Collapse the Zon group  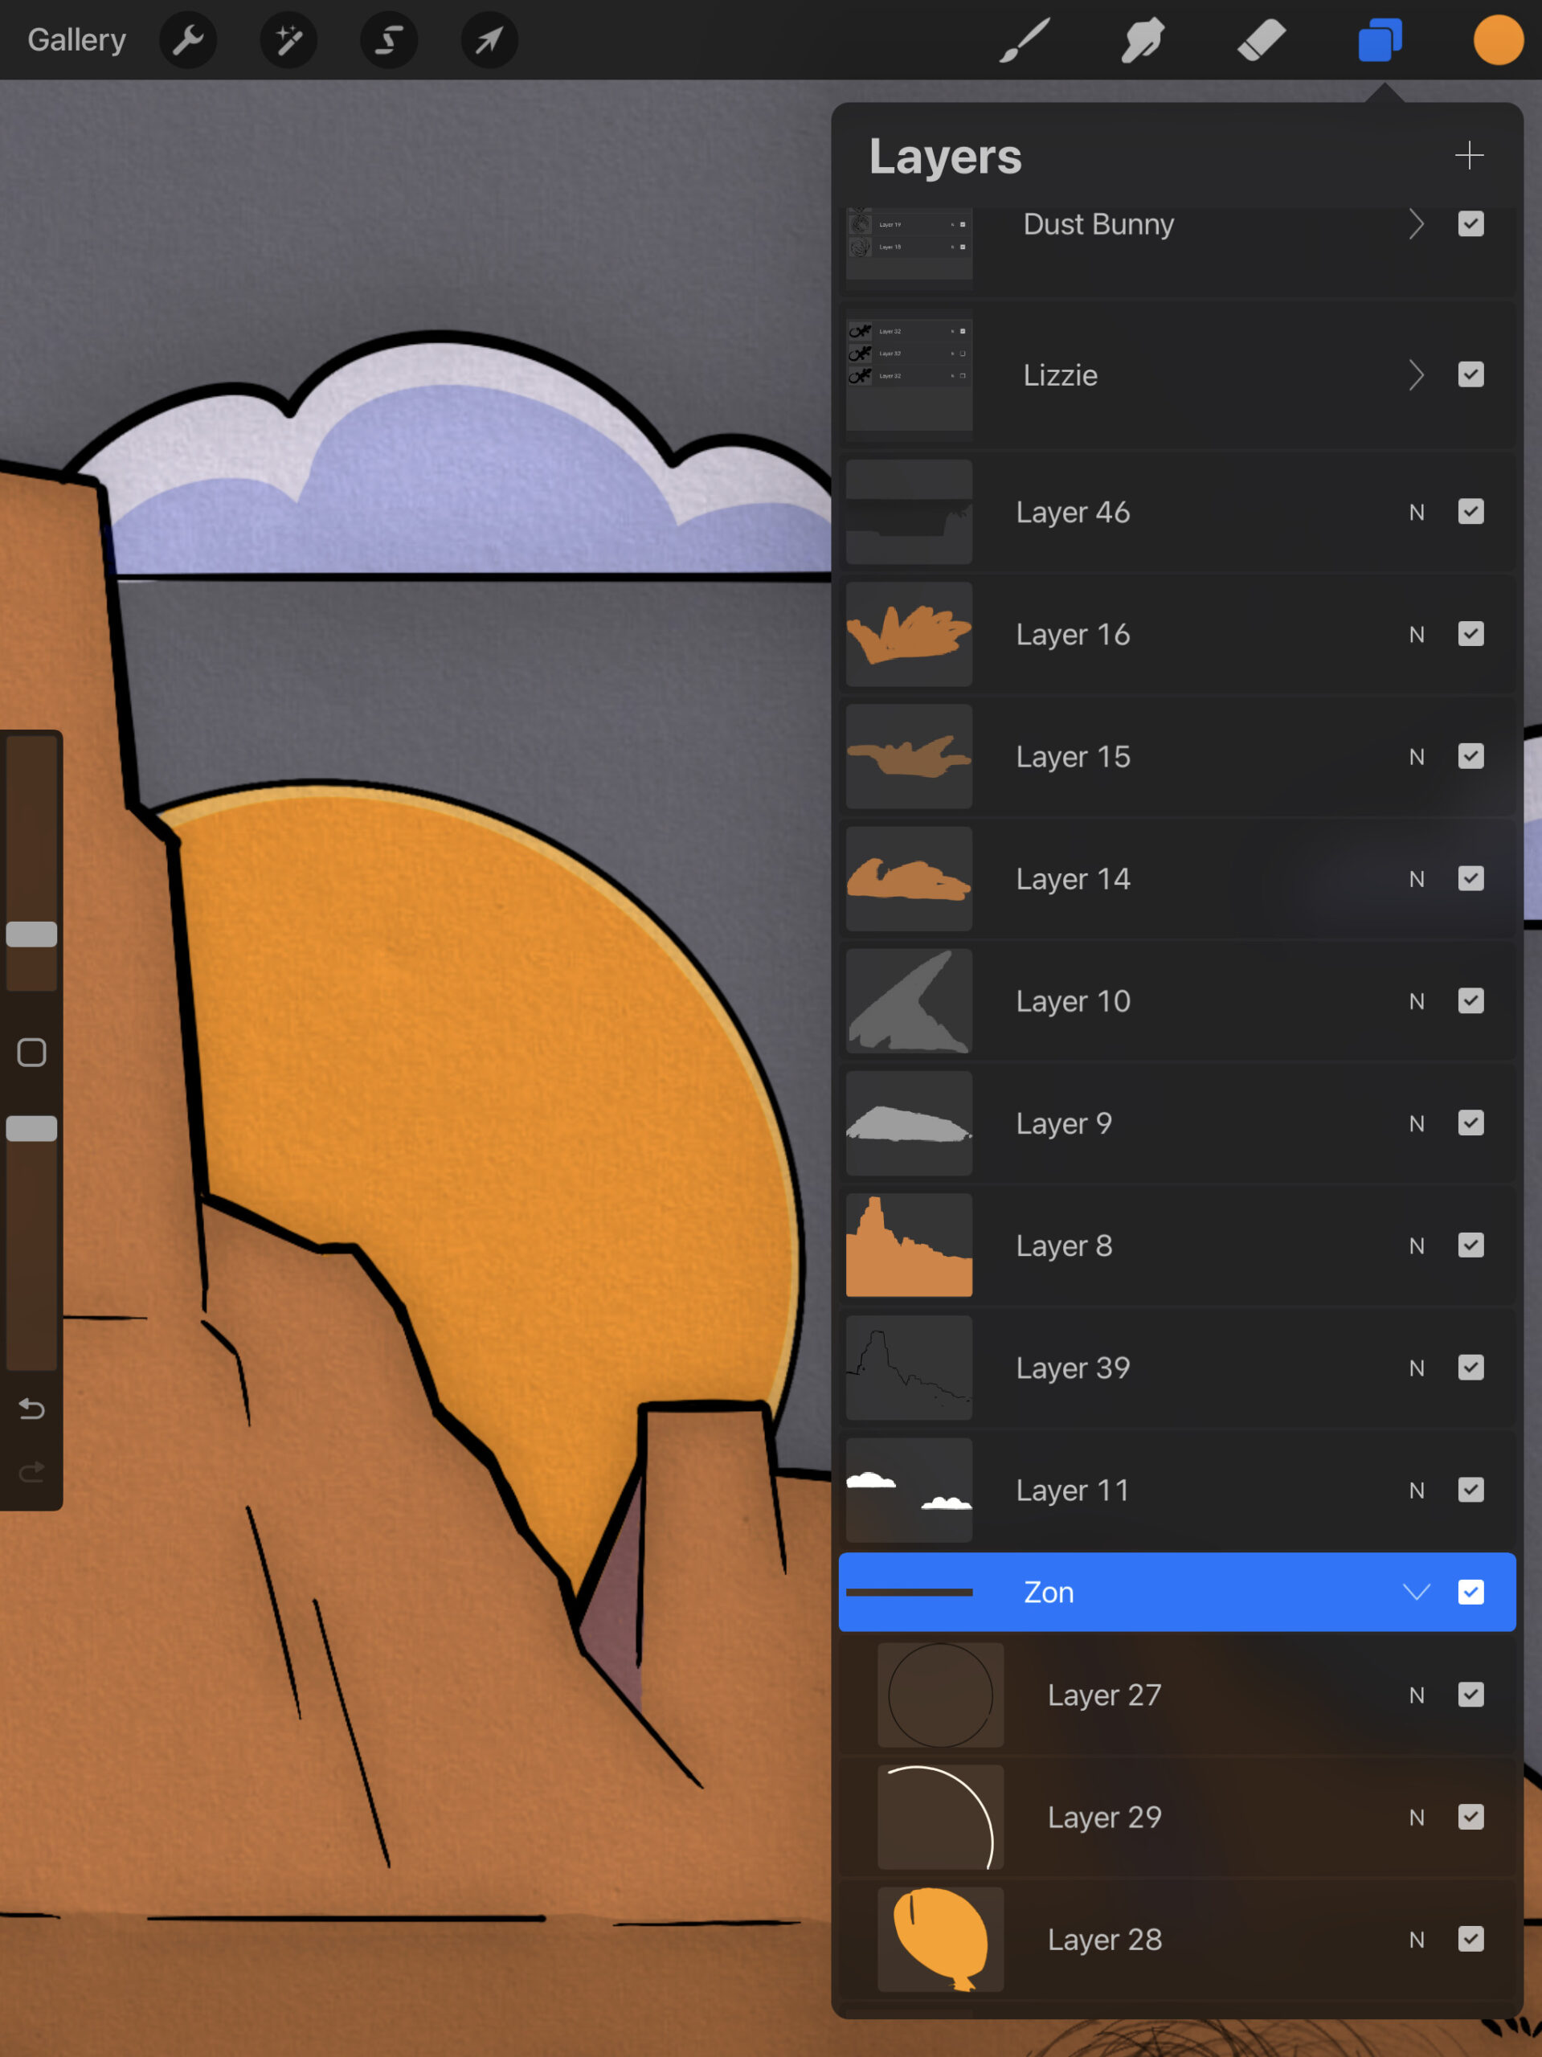coord(1416,1592)
